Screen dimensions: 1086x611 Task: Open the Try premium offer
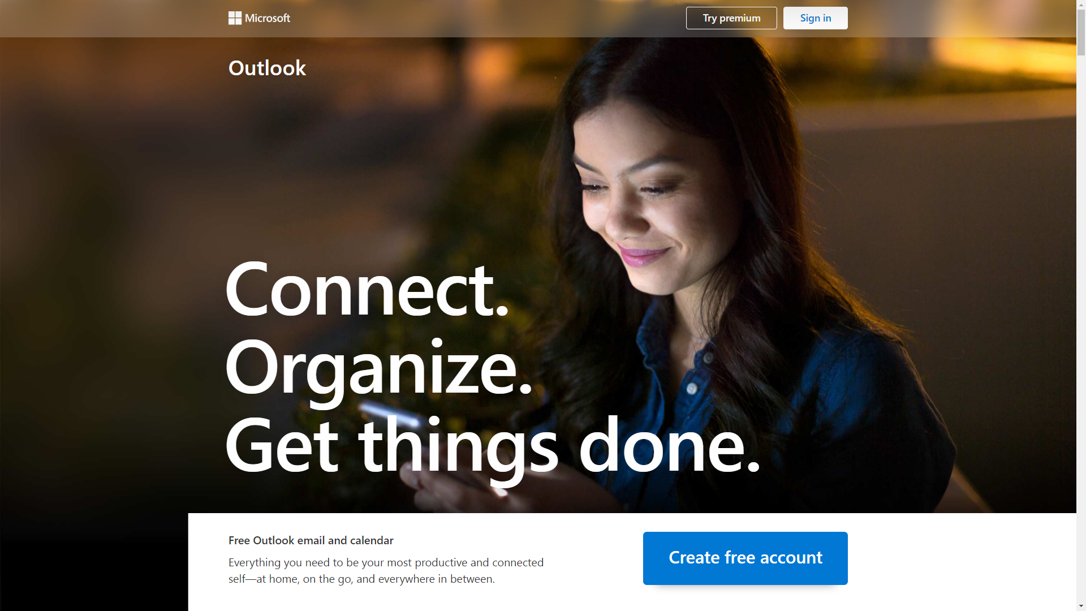tap(731, 18)
